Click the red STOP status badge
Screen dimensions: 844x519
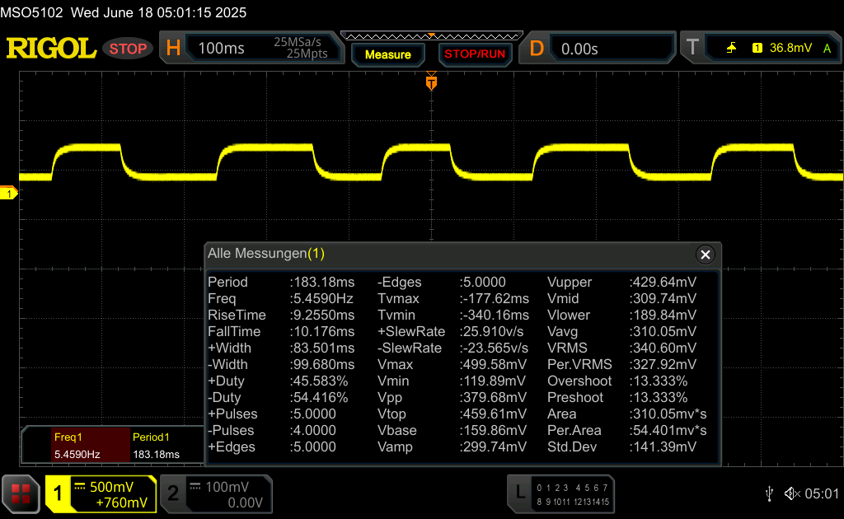coord(128,49)
